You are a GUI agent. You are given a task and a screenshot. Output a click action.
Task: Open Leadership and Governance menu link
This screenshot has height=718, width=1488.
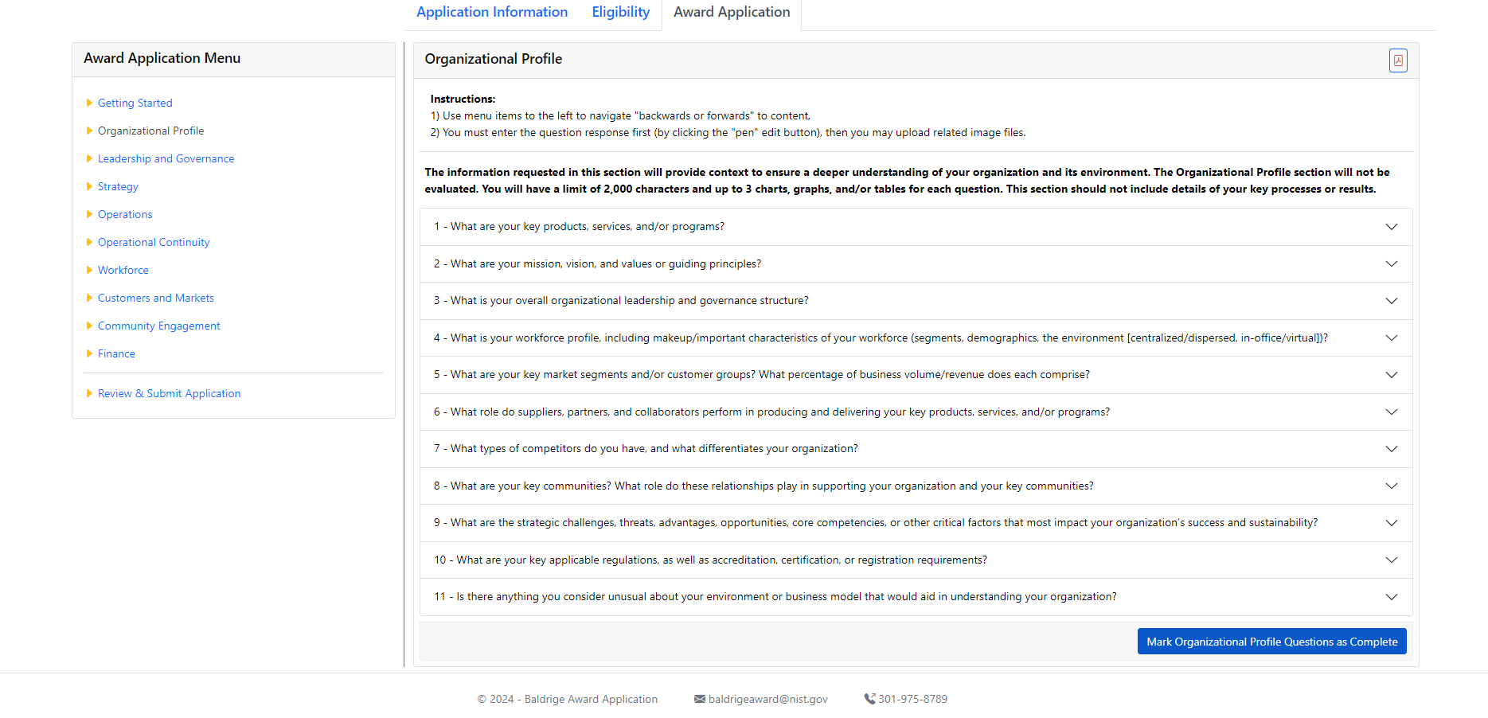(x=166, y=158)
